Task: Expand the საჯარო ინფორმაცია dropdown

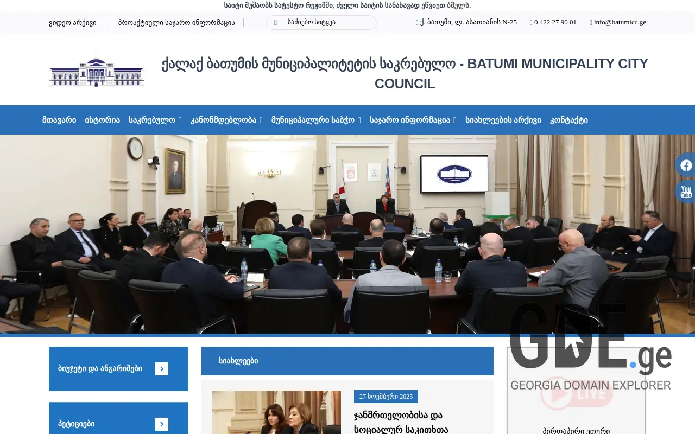Action: coord(412,120)
